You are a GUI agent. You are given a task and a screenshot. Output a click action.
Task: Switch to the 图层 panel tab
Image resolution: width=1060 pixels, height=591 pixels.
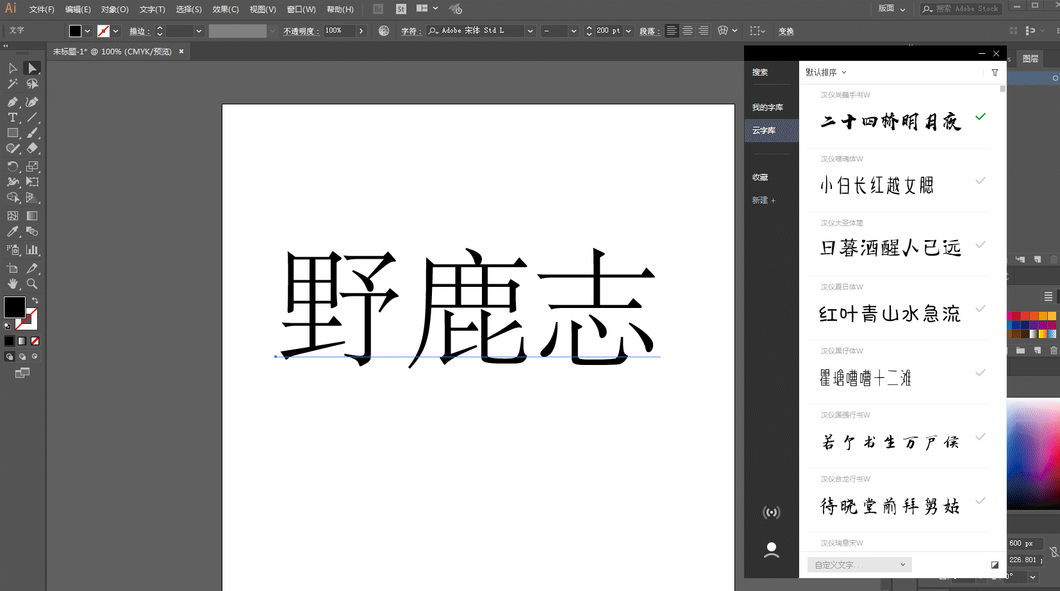coord(1031,59)
